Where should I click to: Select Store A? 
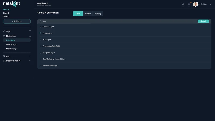point(6,10)
